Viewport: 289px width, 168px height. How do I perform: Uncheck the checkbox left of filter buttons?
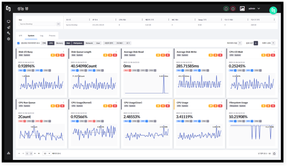(x=18, y=43)
